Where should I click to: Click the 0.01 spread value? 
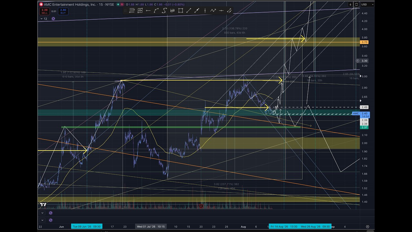coord(54,11)
